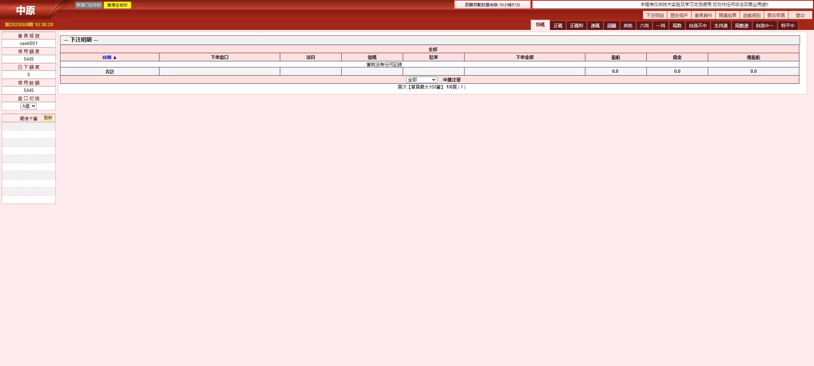Click the 中原 logo in the header

click(x=26, y=11)
